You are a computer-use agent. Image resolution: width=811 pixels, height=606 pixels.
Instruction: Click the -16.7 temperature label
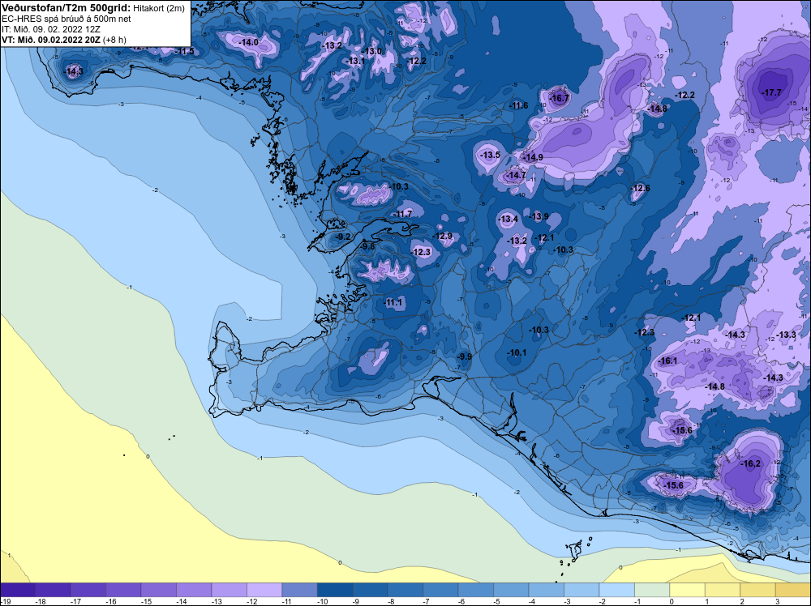pos(559,98)
